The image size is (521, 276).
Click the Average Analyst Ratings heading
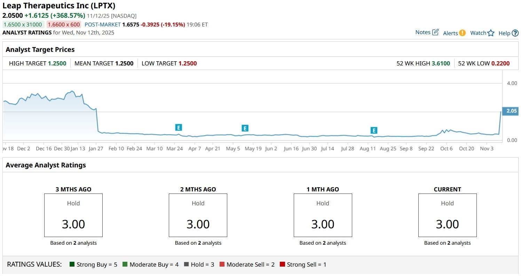[x=46, y=165]
